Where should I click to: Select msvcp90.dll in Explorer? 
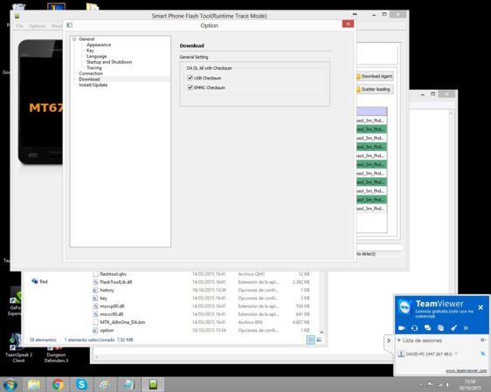112,306
